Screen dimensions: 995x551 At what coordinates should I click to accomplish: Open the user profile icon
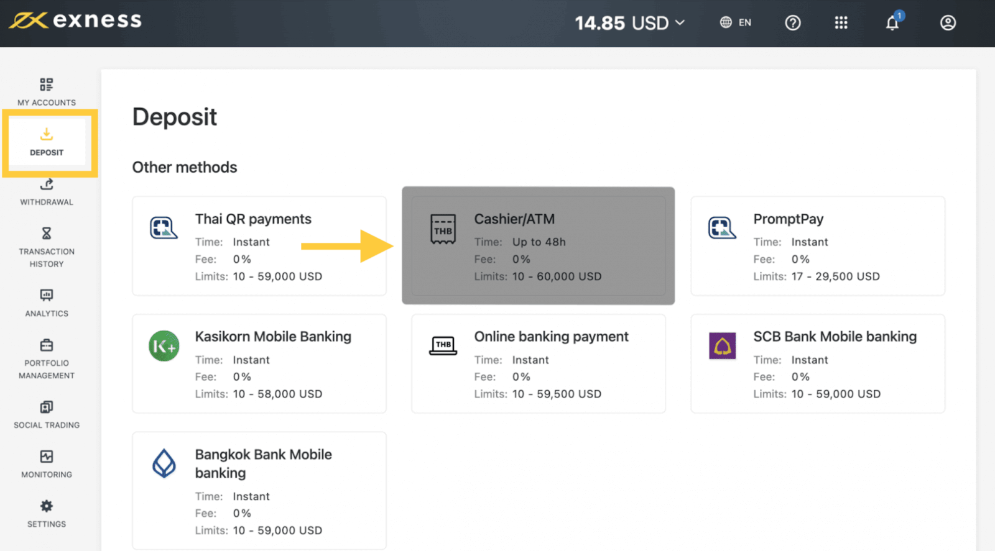pos(948,23)
